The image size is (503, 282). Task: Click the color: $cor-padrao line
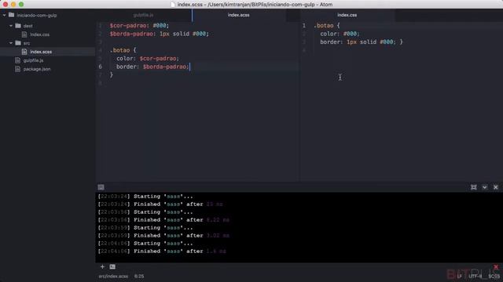148,59
